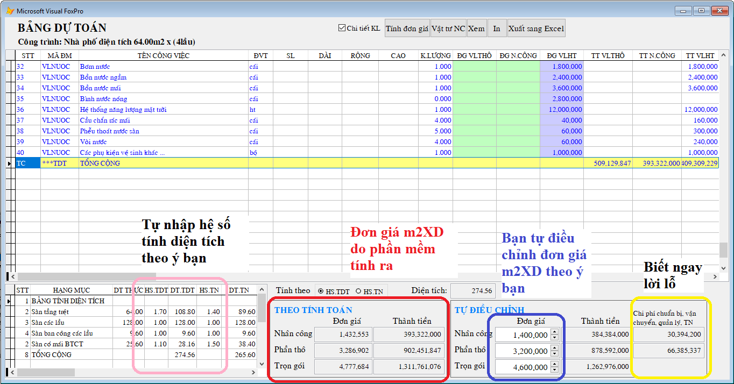Click the main grid's vertical scrollbar thumb
The height and width of the screenshot is (384, 734).
coord(723,250)
